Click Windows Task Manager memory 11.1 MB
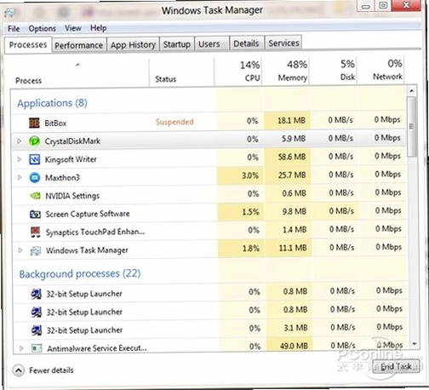Screen dimensions: 429x390 (x=293, y=248)
